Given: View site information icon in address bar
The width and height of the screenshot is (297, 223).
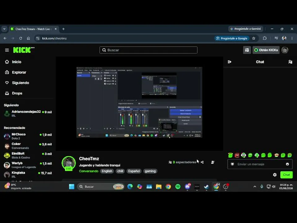Looking at the screenshot, I should click(x=38, y=38).
